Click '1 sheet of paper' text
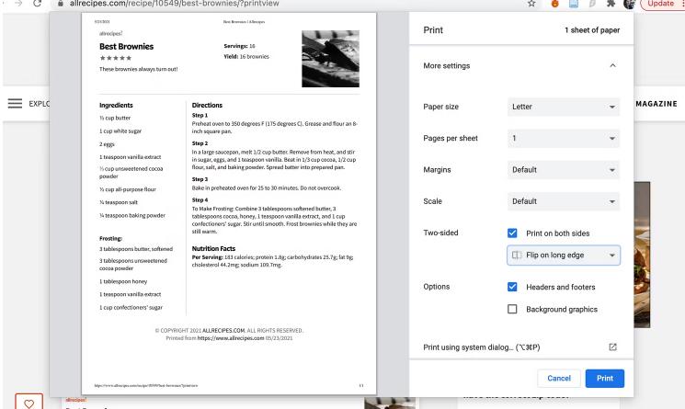Viewport: 685px width, 409px height. tap(592, 30)
